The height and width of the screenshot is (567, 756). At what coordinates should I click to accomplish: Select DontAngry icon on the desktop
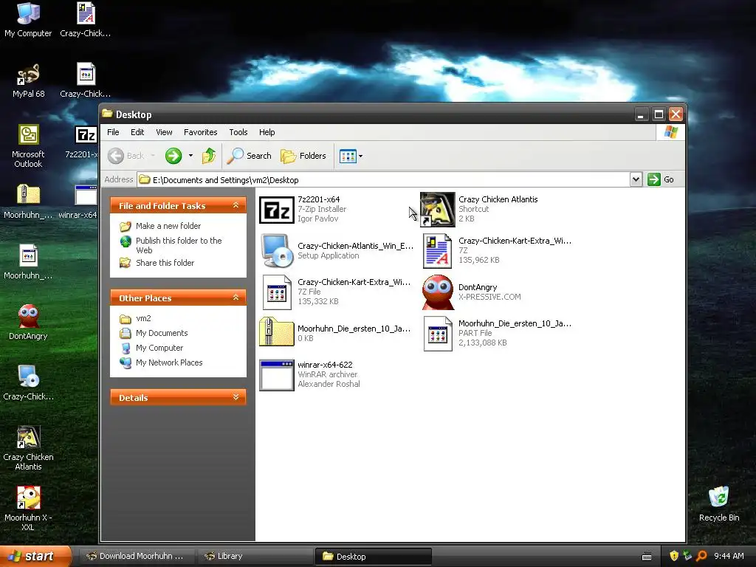[28, 322]
